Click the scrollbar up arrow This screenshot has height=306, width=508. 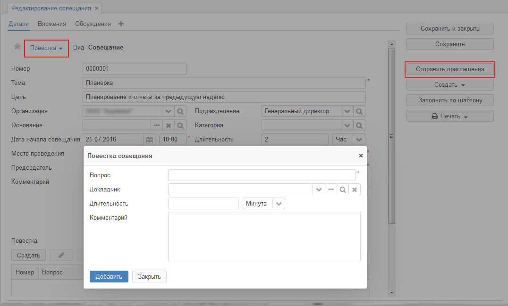392,44
